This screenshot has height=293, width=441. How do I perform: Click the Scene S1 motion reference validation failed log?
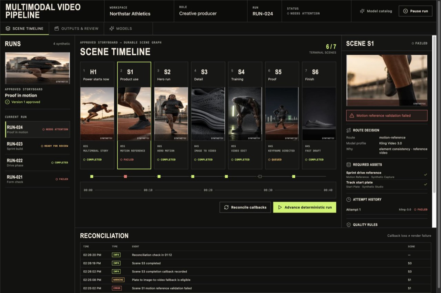(x=256, y=288)
